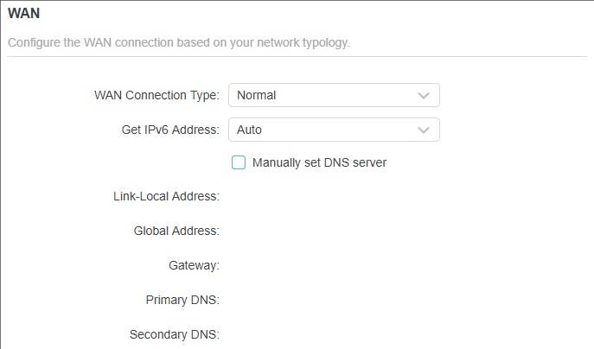Click the WAN Connection Type label
The width and height of the screenshot is (594, 349).
(x=156, y=95)
